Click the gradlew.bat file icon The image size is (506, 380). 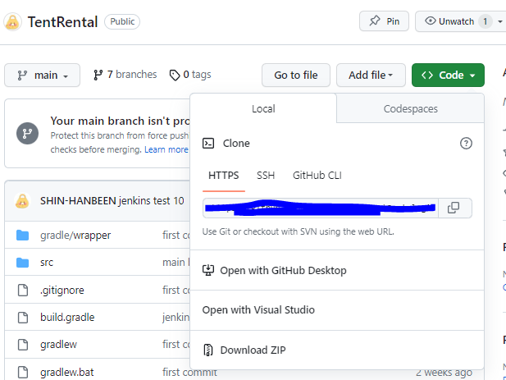point(23,373)
